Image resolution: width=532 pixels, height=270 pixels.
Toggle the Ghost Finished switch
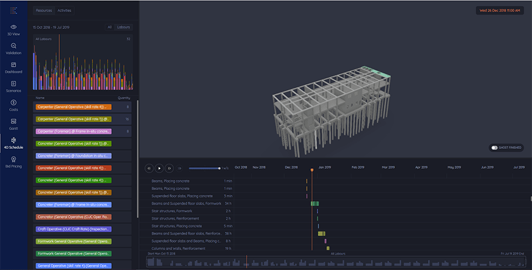coord(495,147)
